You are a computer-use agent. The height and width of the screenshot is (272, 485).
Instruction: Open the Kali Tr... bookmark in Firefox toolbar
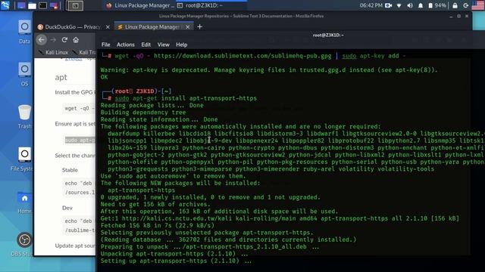pos(84,52)
